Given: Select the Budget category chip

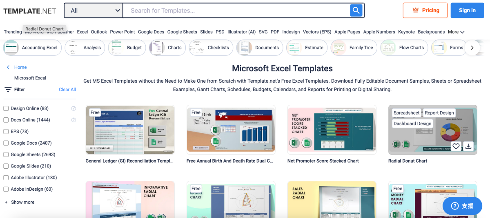Looking at the screenshot, I should pyautogui.click(x=127, y=48).
